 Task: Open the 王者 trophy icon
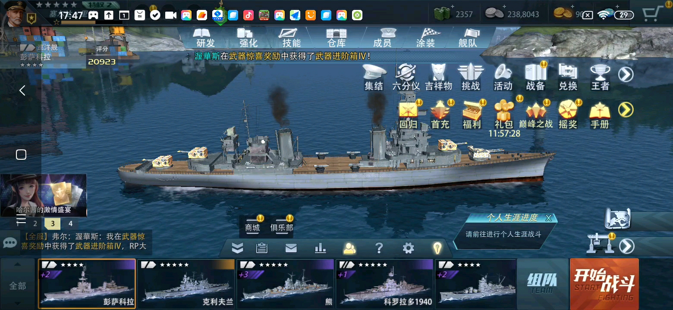600,77
